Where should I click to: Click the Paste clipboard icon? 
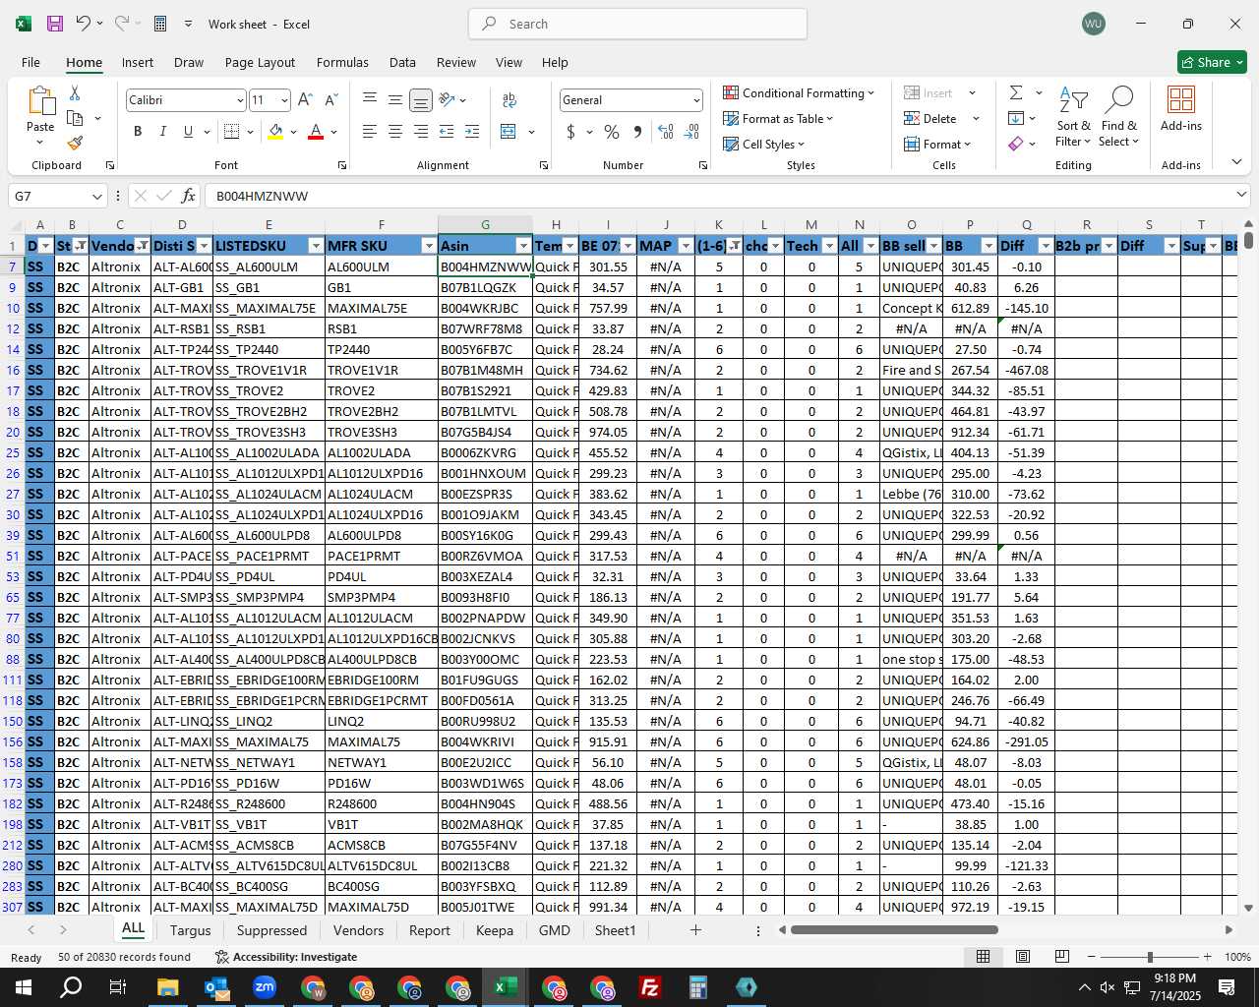point(40,101)
